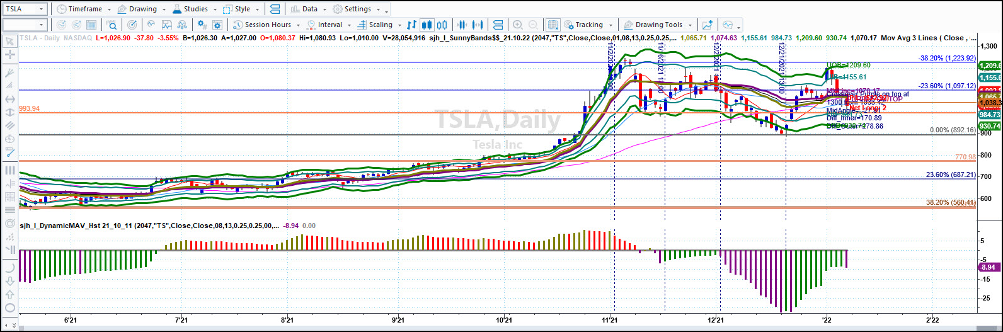Select the vertical lines tool in sidebar
Viewport: 1003px width, 332px height.
[x=10, y=169]
